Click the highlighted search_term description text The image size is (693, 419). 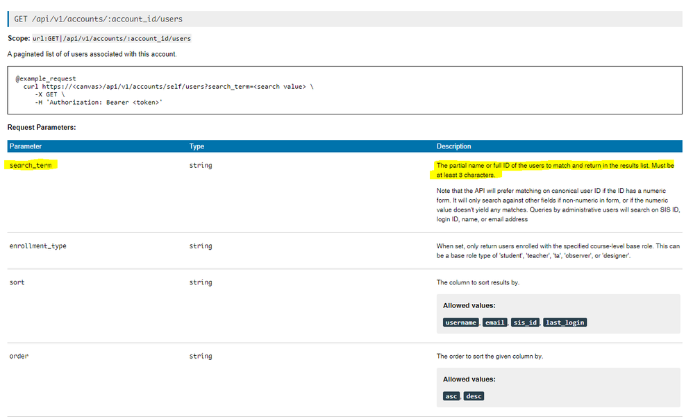click(x=554, y=170)
